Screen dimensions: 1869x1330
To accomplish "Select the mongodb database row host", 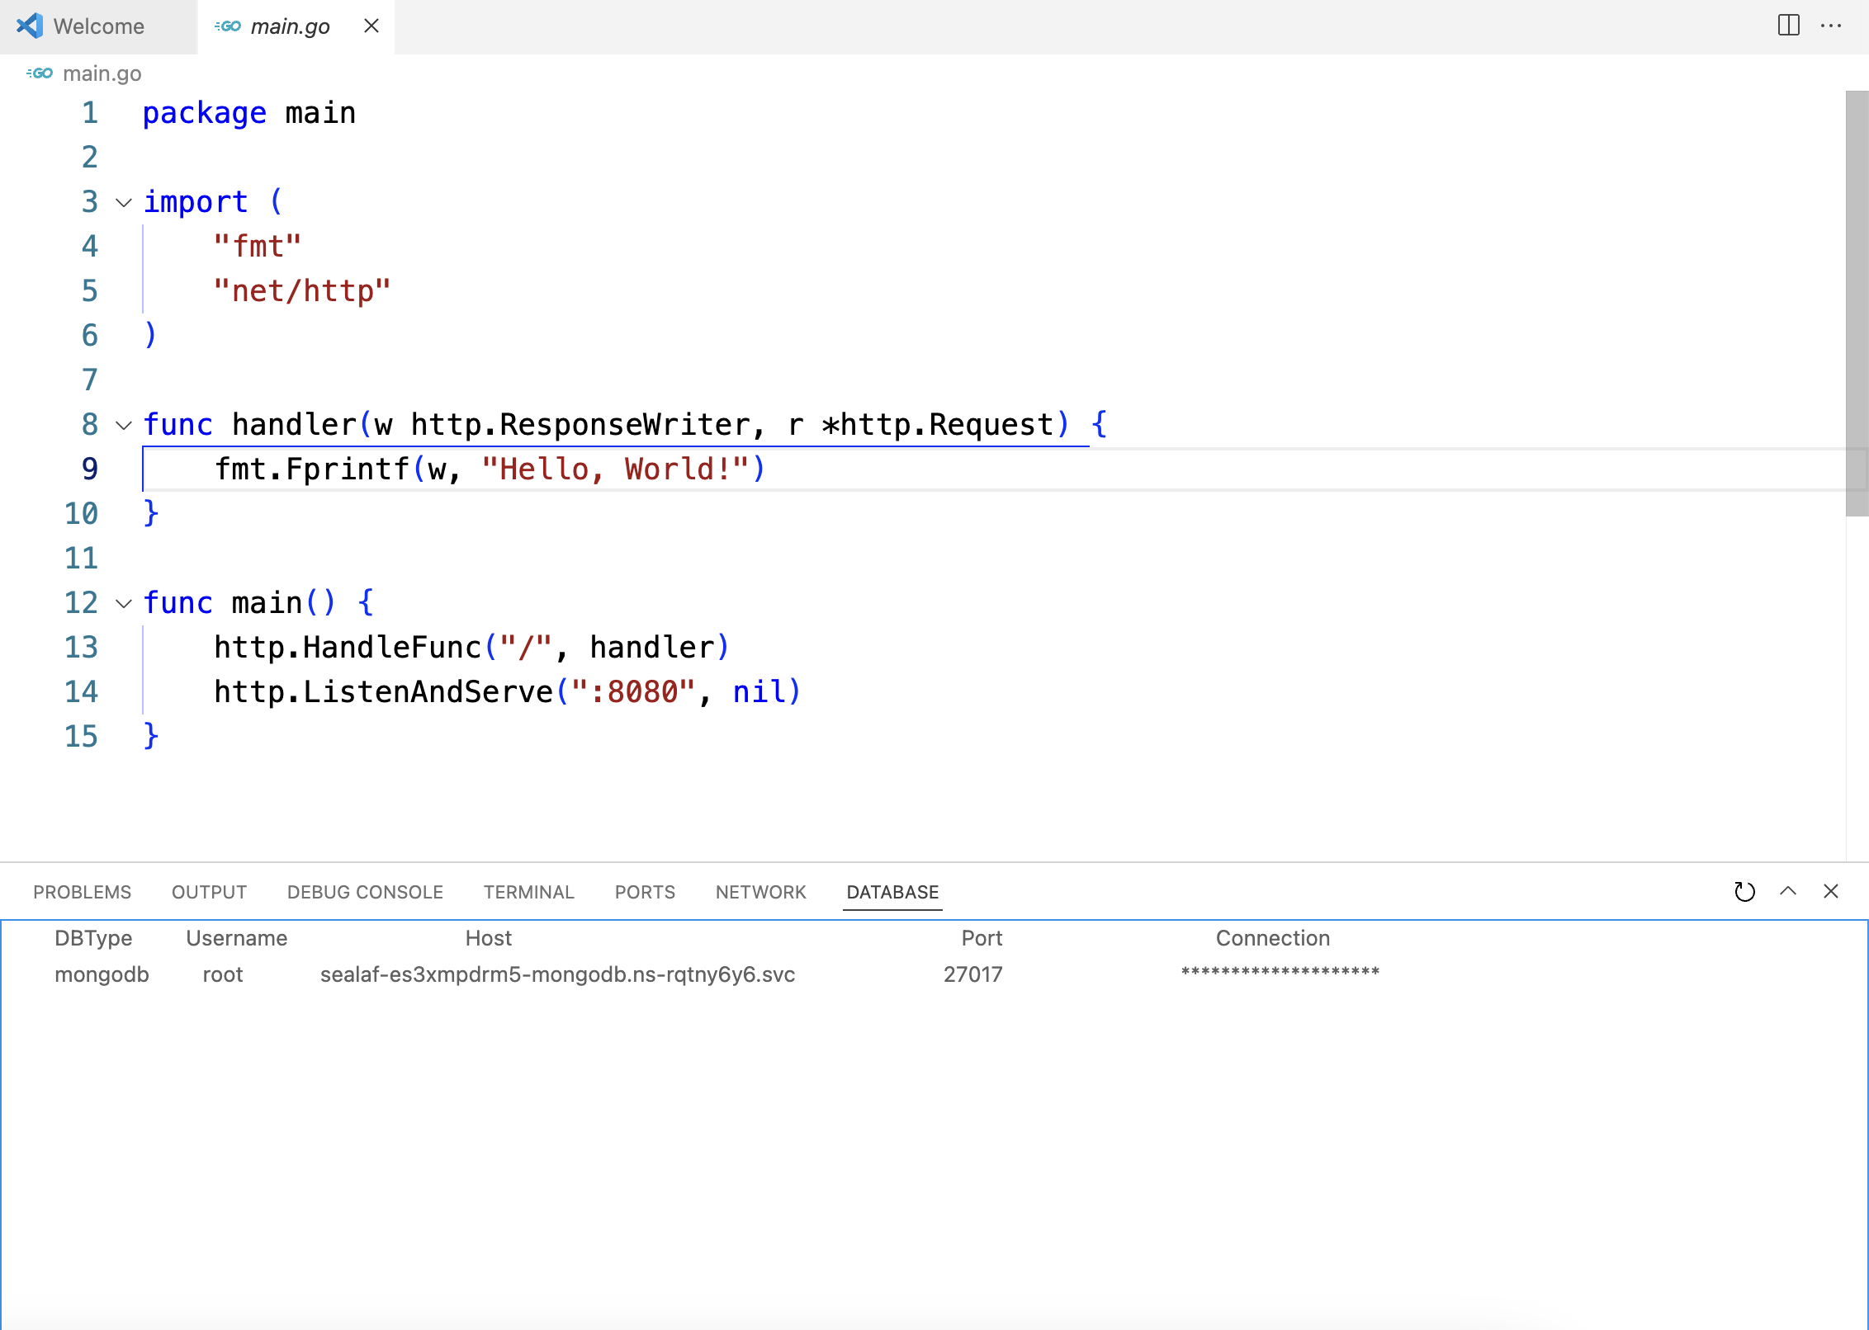I will [x=557, y=974].
